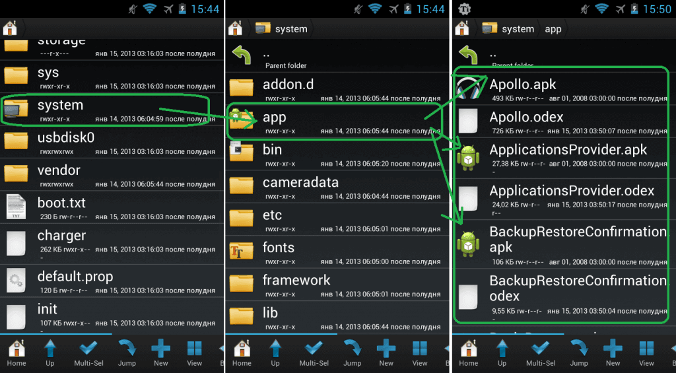This screenshot has height=373, width=676.
Task: Open the Apollo.apk headphones icon
Action: [468, 90]
